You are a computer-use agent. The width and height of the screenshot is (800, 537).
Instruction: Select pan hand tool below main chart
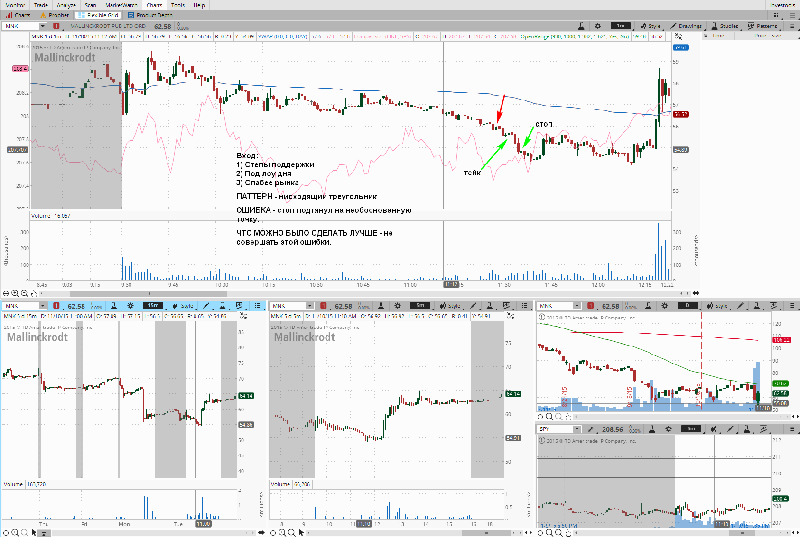tap(34, 293)
